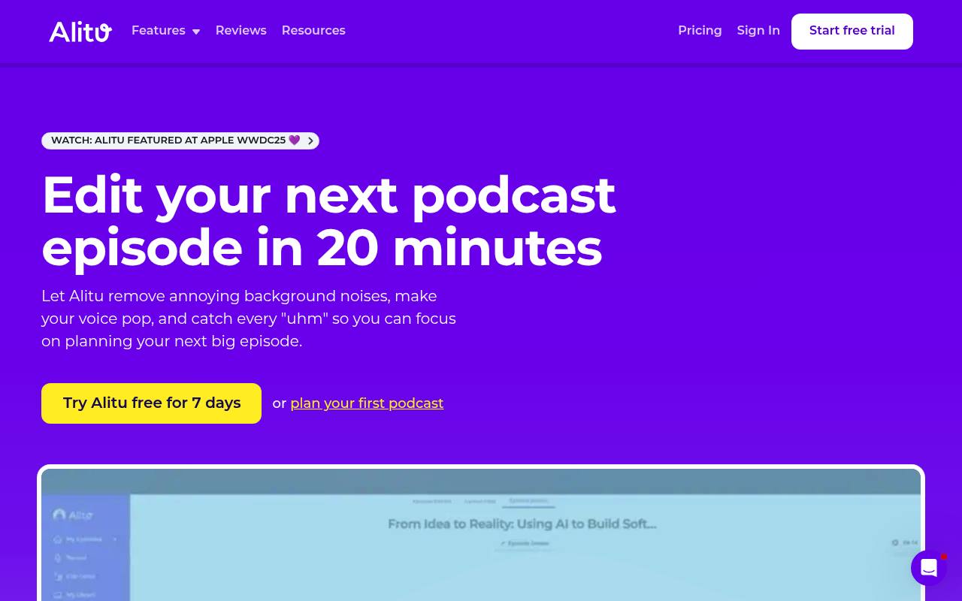The width and height of the screenshot is (962, 601).
Task: Open the Apple WWDC25 announcement banner
Action: click(180, 140)
